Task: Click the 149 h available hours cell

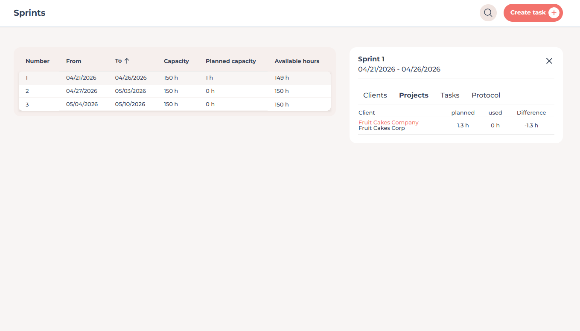Action: pos(282,78)
